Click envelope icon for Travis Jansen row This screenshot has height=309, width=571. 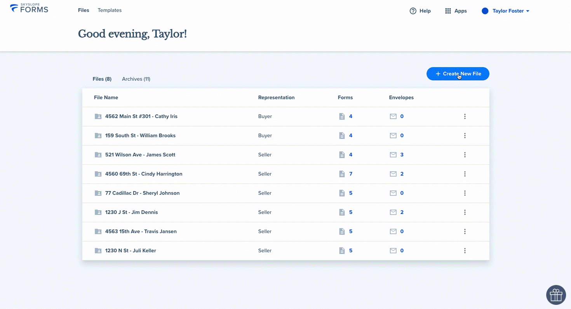tap(393, 231)
